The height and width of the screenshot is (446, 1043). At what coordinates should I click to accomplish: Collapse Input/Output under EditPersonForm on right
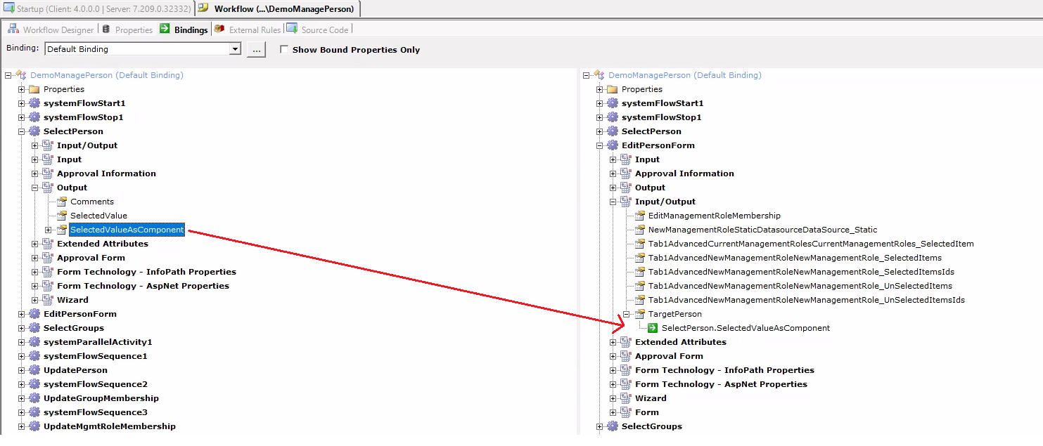(x=613, y=202)
